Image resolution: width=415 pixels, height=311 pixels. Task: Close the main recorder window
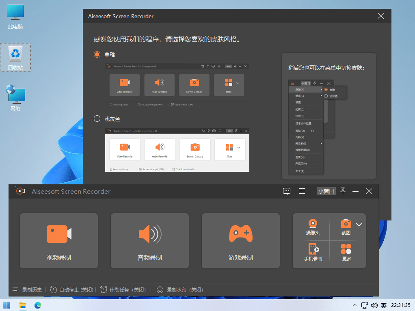369,191
